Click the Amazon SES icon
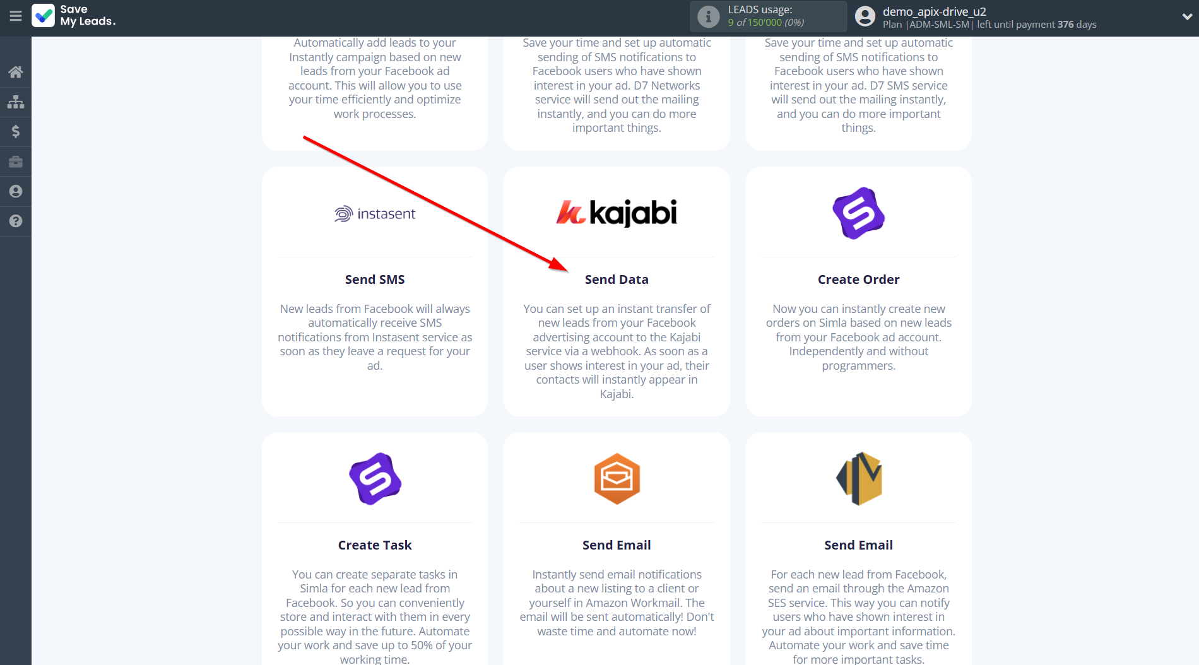Screen dimensions: 1199x665 pos(858,478)
